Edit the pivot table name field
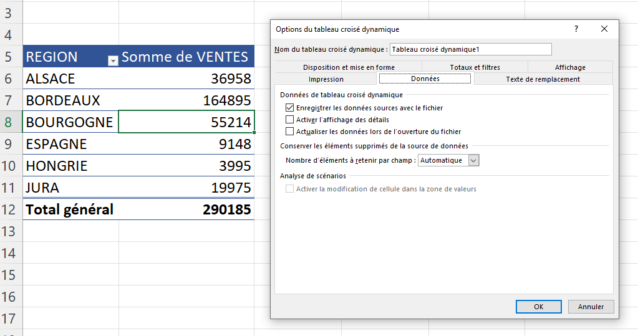The height and width of the screenshot is (336, 638). point(470,49)
